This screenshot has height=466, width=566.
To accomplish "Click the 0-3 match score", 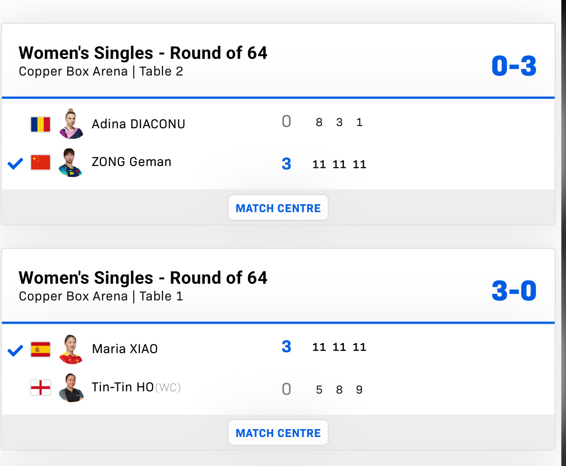I will pyautogui.click(x=514, y=66).
